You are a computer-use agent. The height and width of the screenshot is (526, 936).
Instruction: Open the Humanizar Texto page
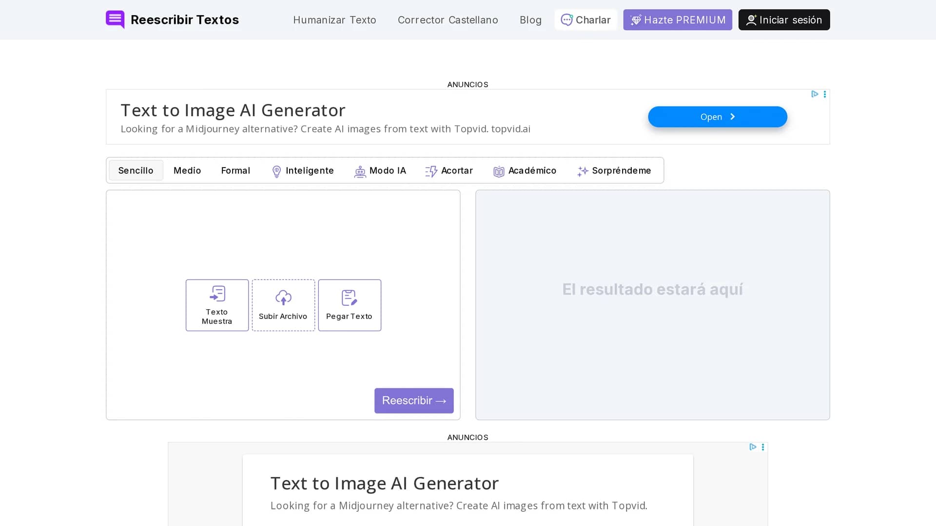[x=334, y=20]
